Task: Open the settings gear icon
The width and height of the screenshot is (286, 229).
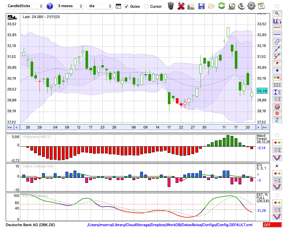Action: click(x=251, y=6)
